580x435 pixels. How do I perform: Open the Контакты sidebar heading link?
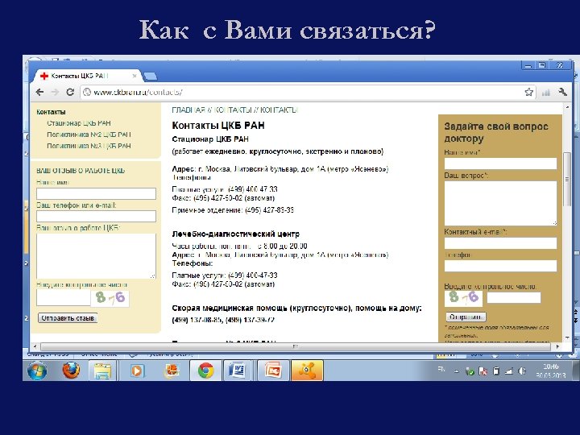coord(51,112)
